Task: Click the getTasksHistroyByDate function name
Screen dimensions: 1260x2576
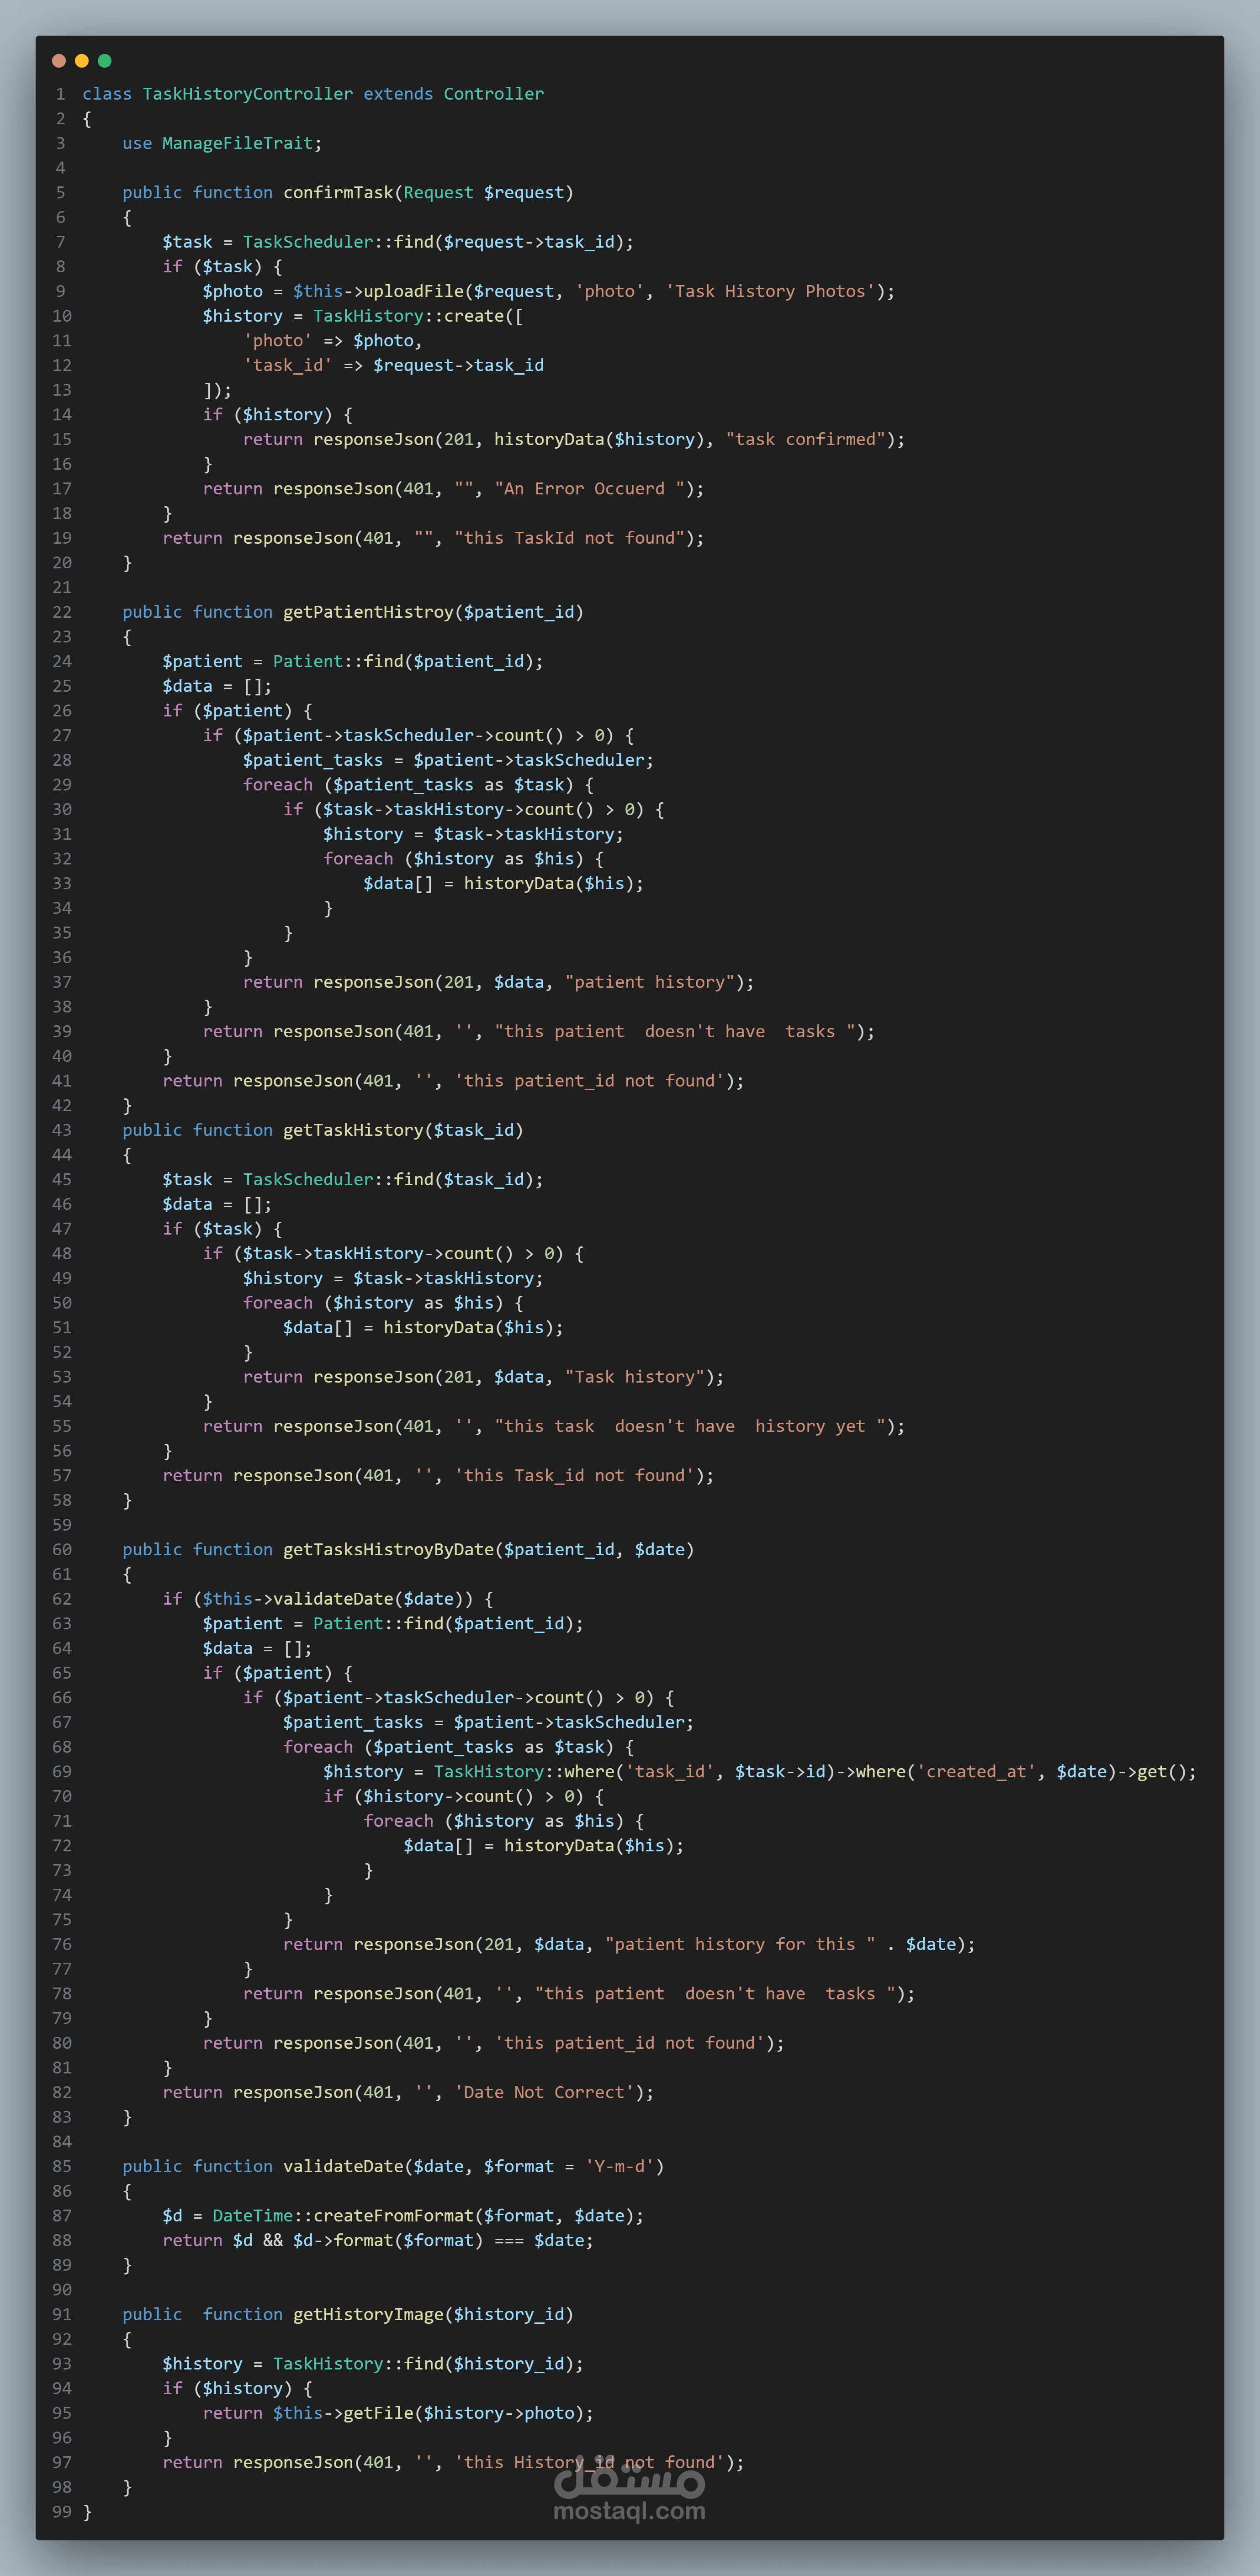Action: 389,1550
